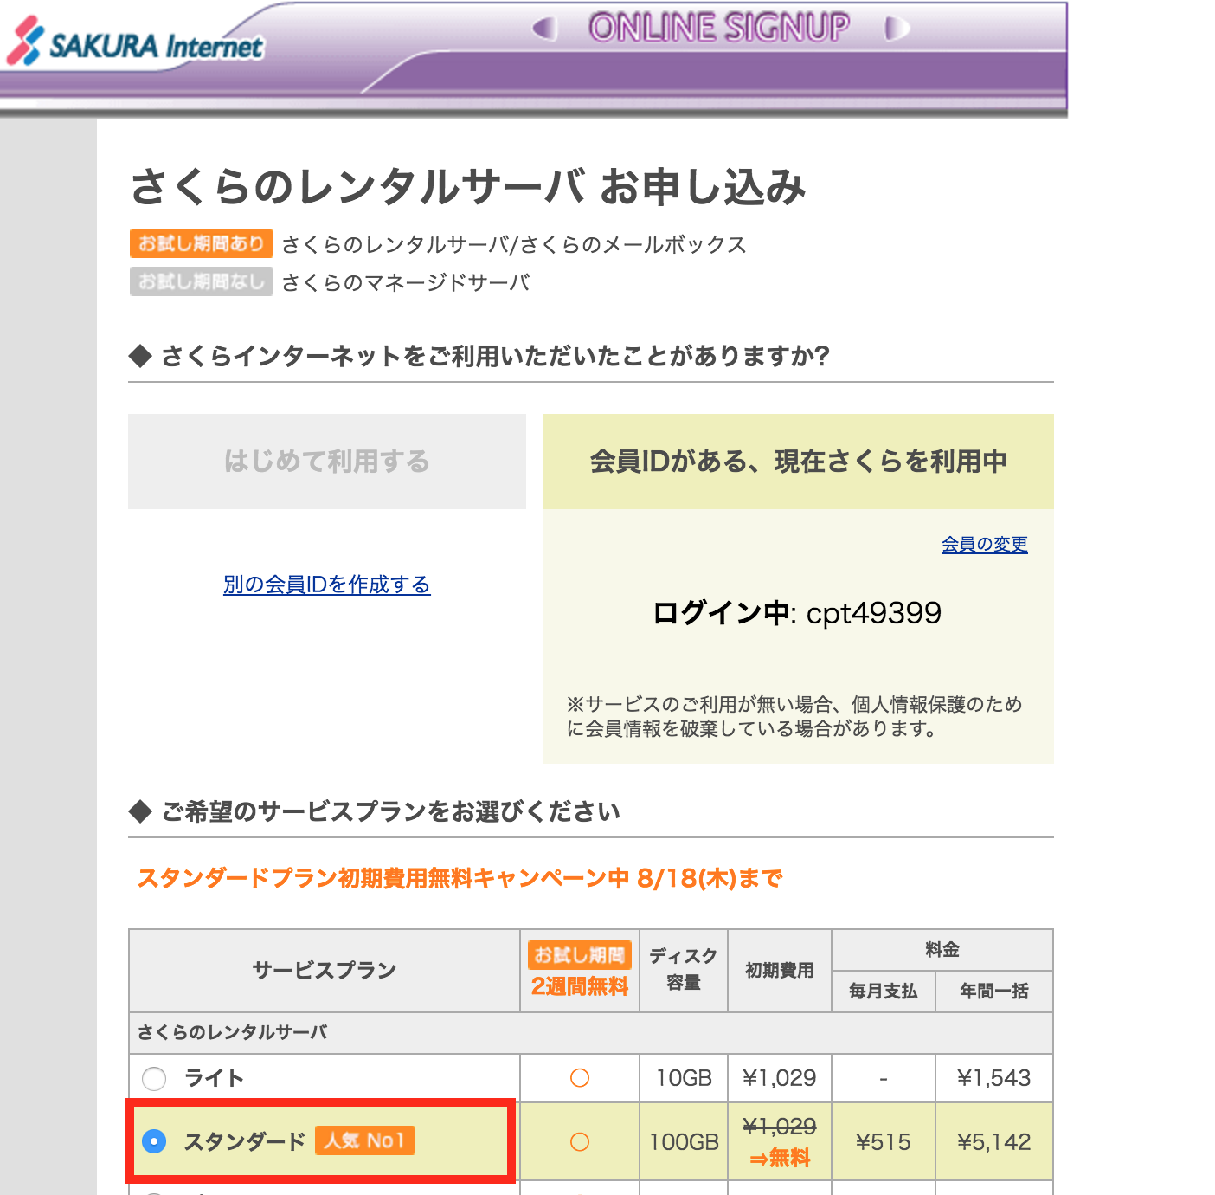Click the ONLINE SIGNUP banner title
Viewport: 1215px width, 1195px height.
pyautogui.click(x=719, y=28)
